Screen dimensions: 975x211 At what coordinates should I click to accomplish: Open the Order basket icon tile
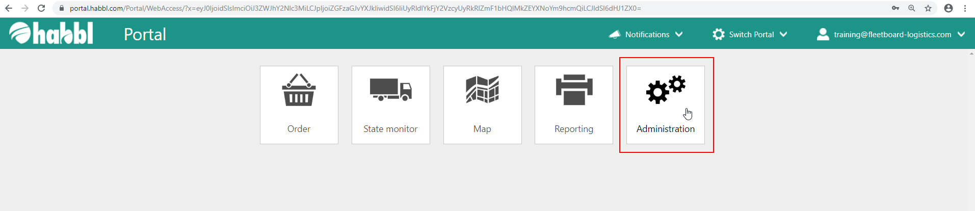(299, 90)
